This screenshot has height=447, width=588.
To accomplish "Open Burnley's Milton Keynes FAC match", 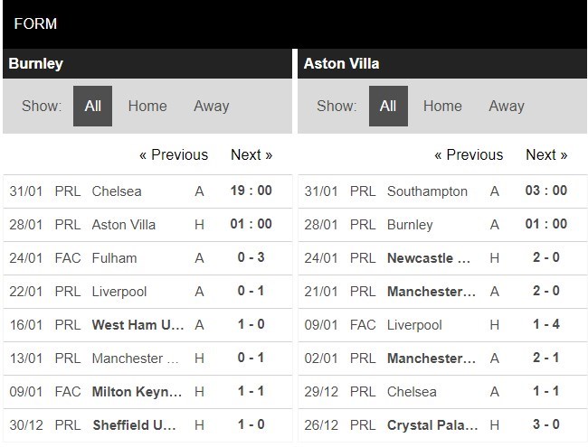I will [x=147, y=392].
